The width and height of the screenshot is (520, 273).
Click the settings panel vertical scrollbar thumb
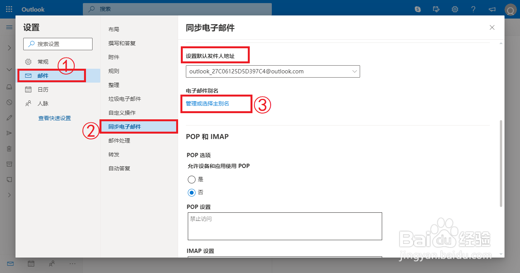click(x=501, y=163)
